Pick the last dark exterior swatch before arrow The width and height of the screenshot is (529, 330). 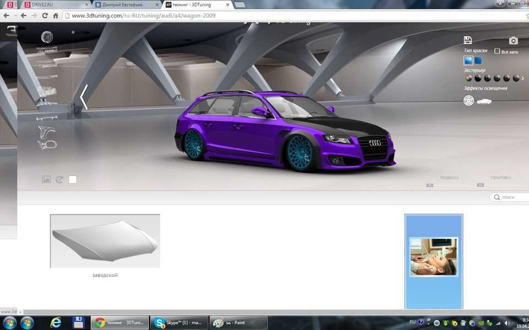(516, 79)
